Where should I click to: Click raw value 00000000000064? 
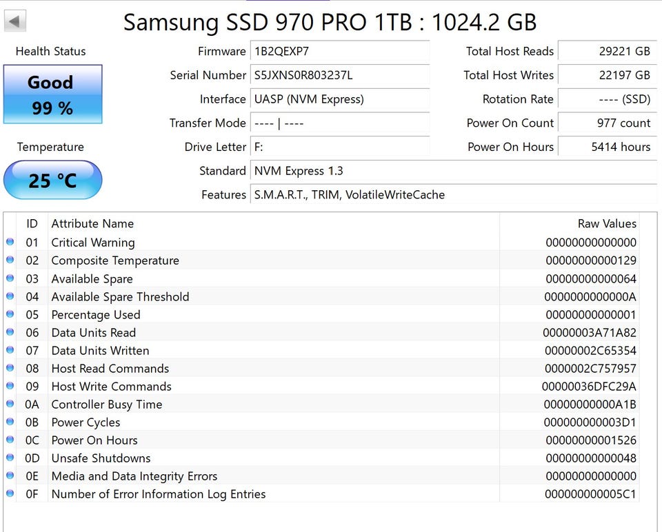591,279
